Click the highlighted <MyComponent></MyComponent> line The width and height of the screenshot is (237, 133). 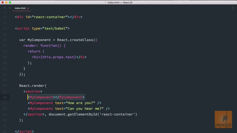pos(56,97)
